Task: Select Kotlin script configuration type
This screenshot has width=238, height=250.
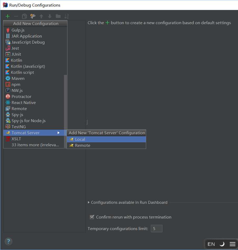Action: (33, 72)
